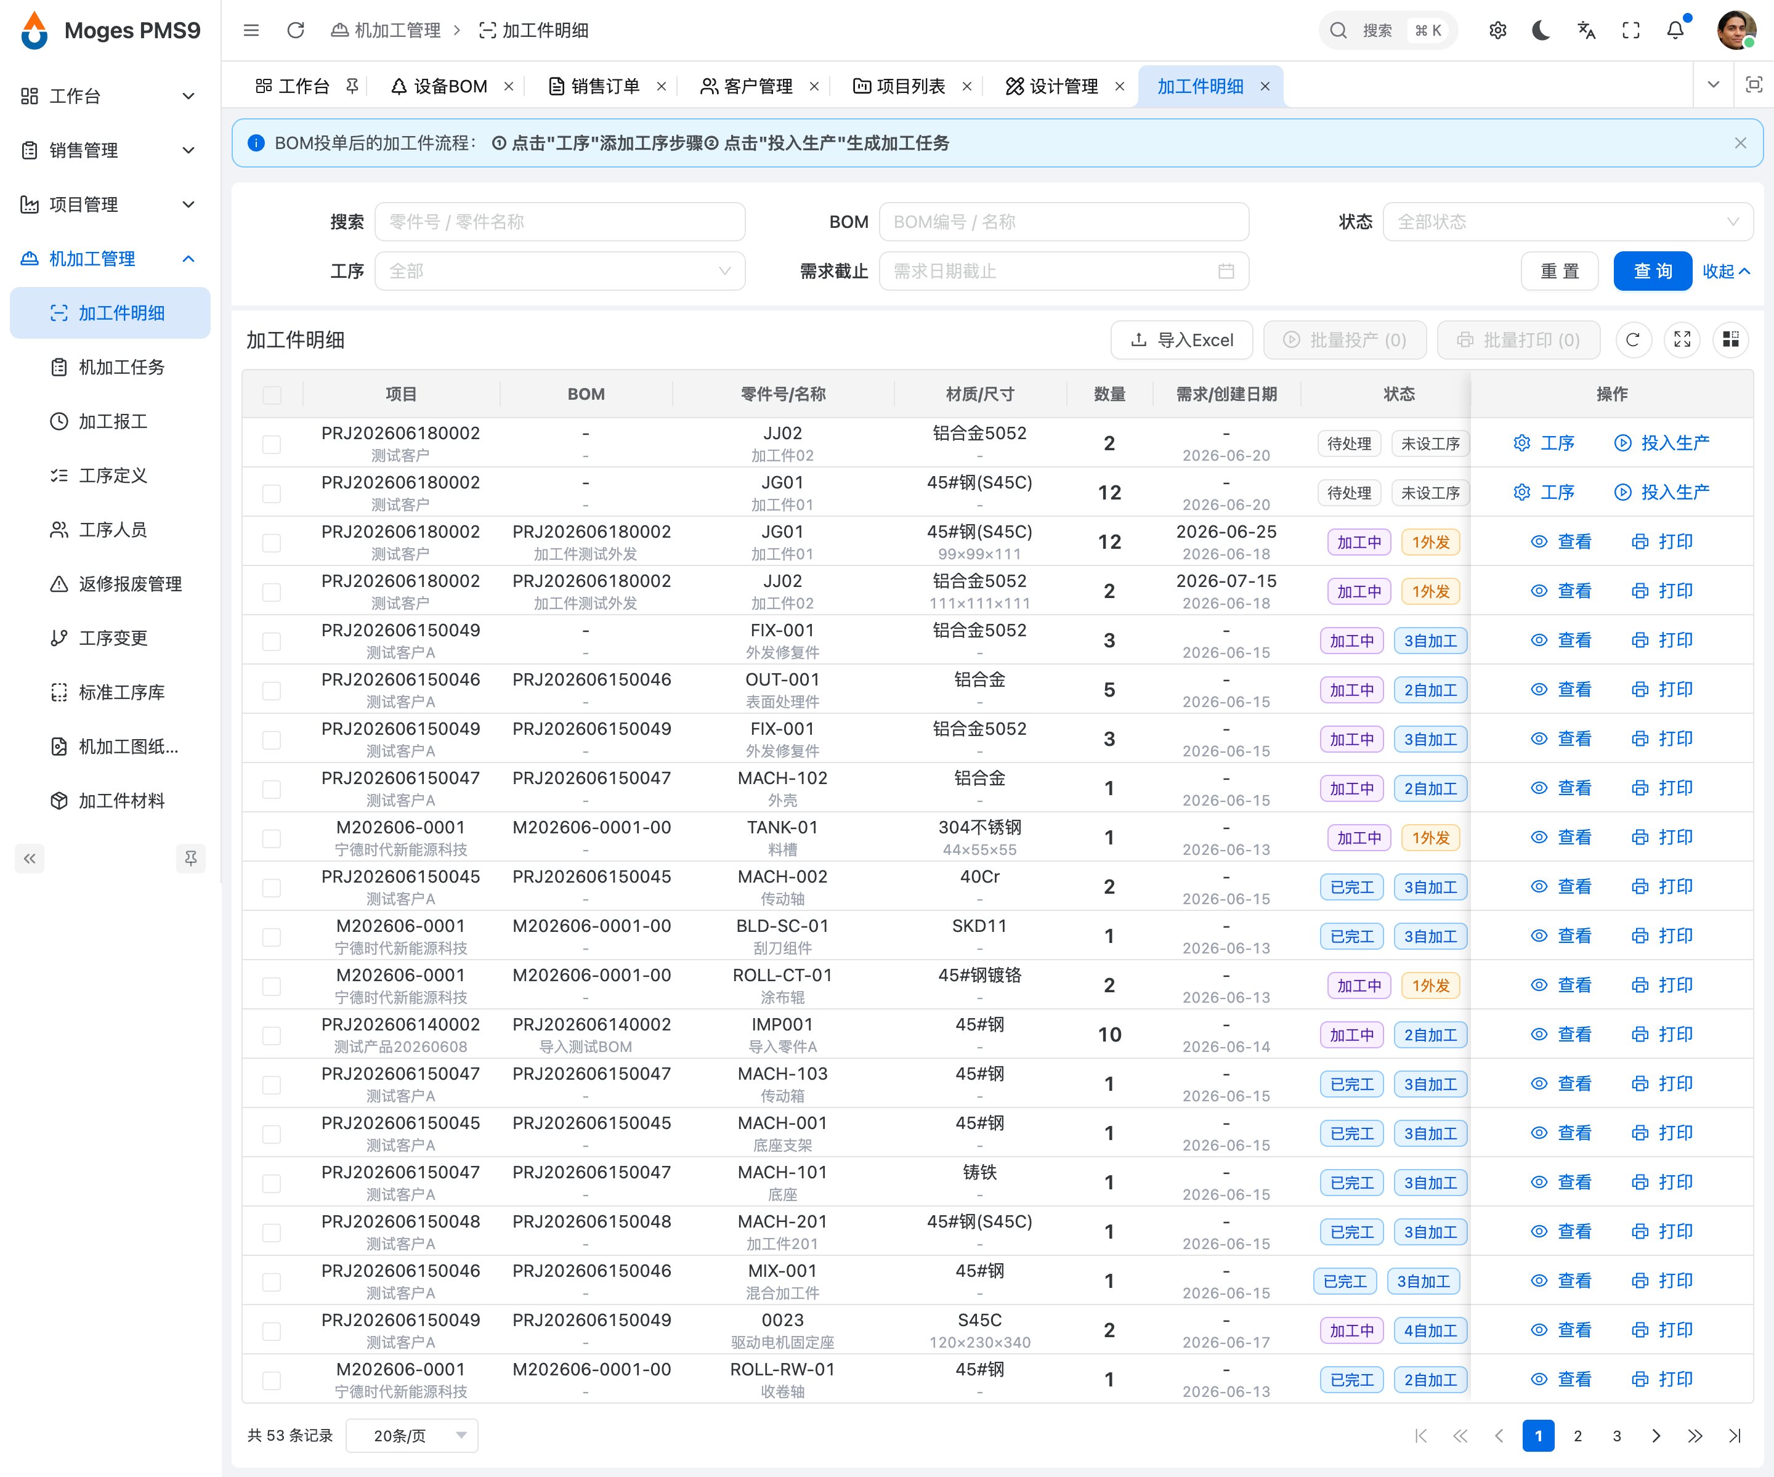Tick checkbox for ROLL-RW-01 收卷轴 row

(x=271, y=1381)
